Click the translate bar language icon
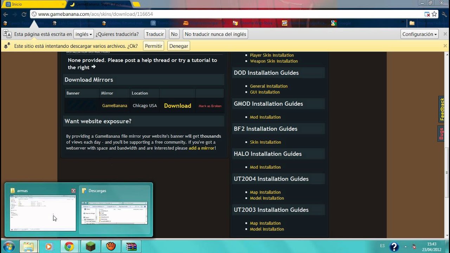Image resolution: width=450 pixels, height=253 pixels. click(x=7, y=34)
